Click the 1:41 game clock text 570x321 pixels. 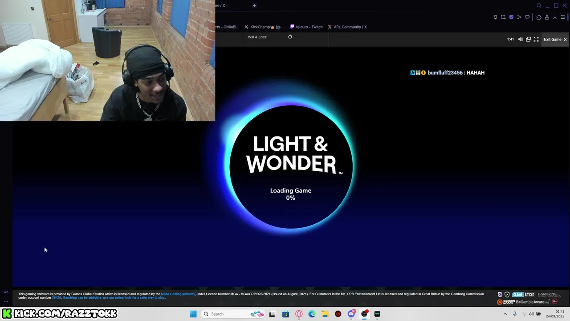click(510, 39)
